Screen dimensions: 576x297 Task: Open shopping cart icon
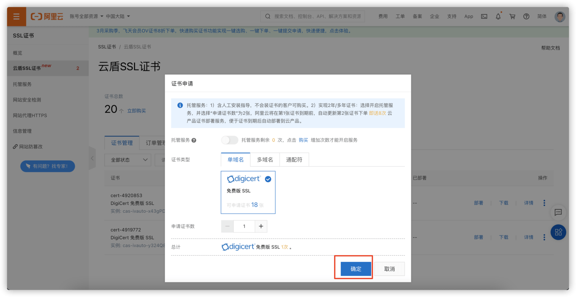512,17
